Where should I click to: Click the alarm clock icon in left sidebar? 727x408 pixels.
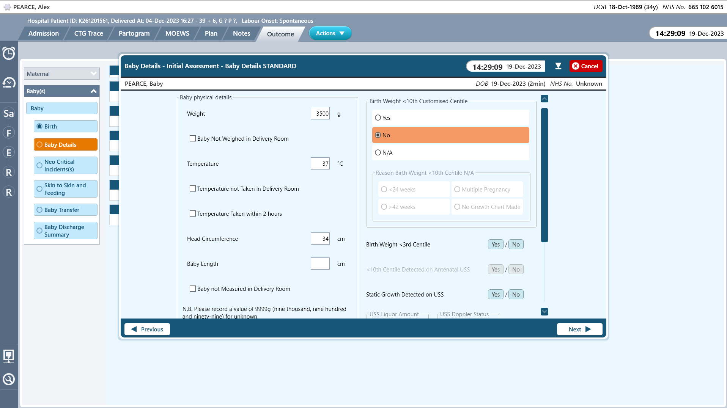coord(9,53)
